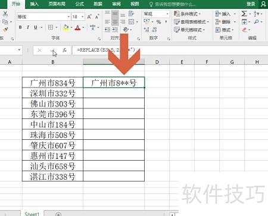The height and width of the screenshot is (216, 268).
Task: Click the Wrap Text icon
Action: (131, 14)
